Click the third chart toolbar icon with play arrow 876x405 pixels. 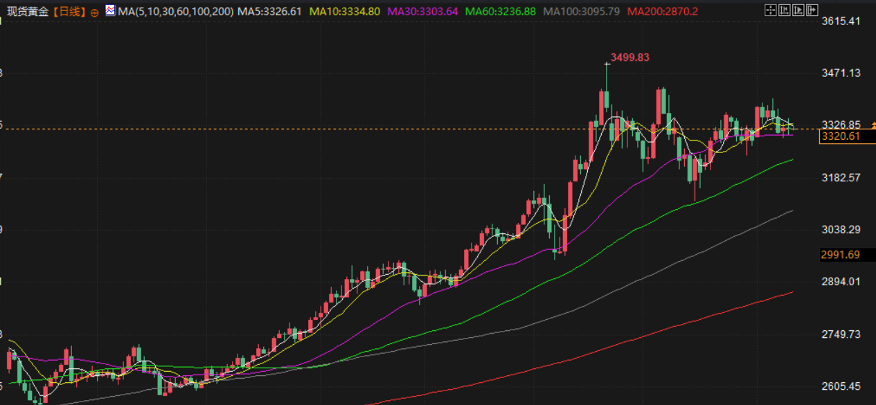coord(798,10)
